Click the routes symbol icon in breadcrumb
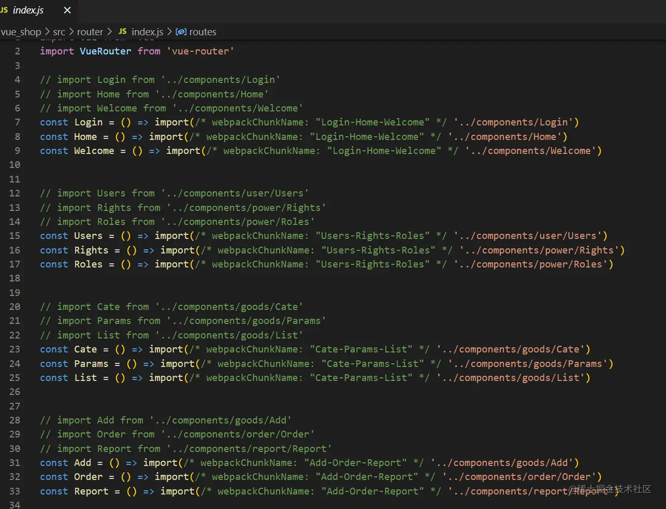 point(181,32)
